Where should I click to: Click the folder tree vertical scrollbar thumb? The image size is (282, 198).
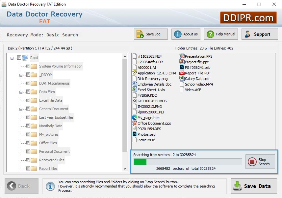(125, 105)
